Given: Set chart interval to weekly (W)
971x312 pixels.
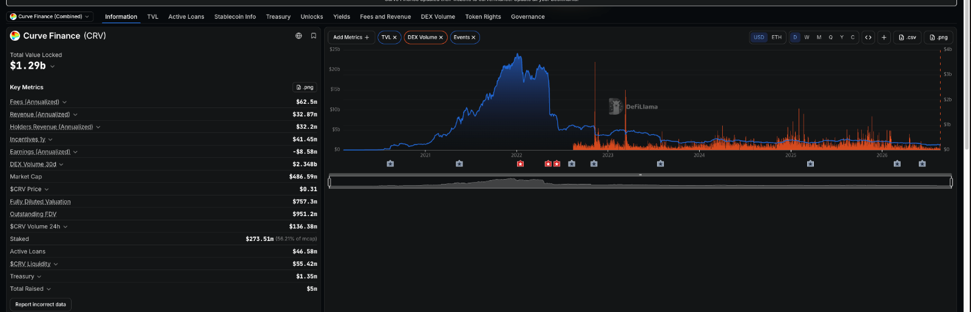Looking at the screenshot, I should 807,37.
